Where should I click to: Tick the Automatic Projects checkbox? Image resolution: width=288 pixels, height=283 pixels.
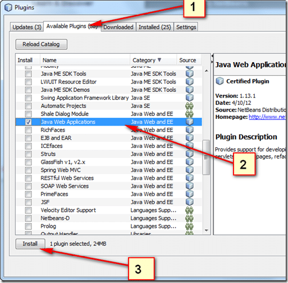coord(28,106)
